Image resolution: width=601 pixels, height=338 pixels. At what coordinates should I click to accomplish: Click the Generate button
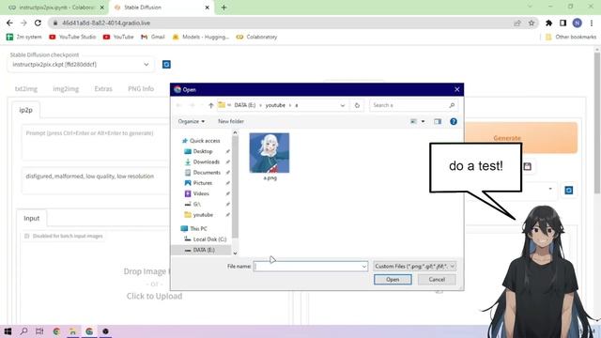click(507, 138)
